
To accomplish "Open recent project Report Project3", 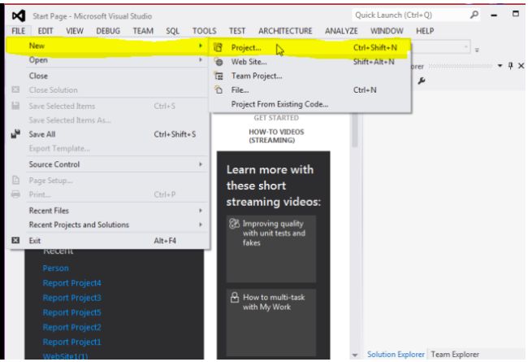I will (71, 298).
